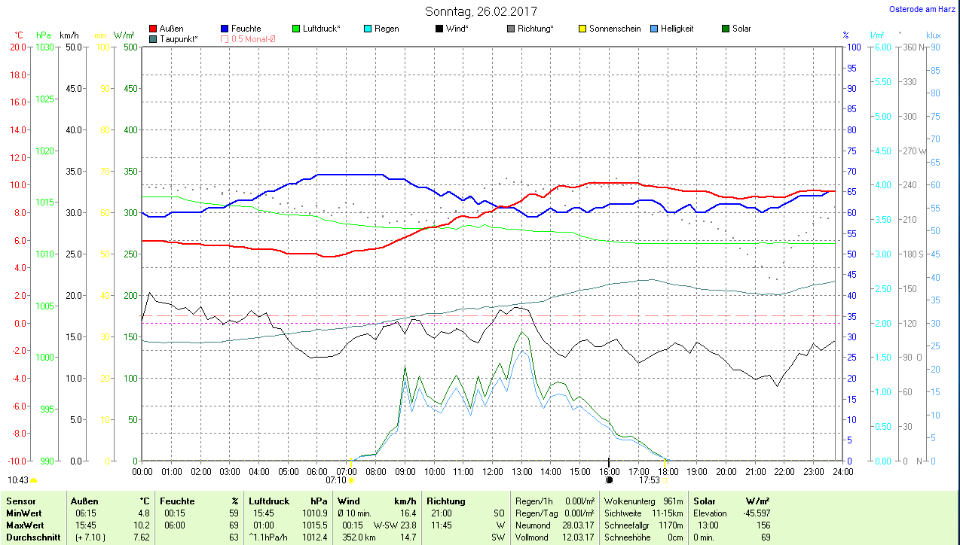Click the green Luftdruck legend square

(x=296, y=29)
